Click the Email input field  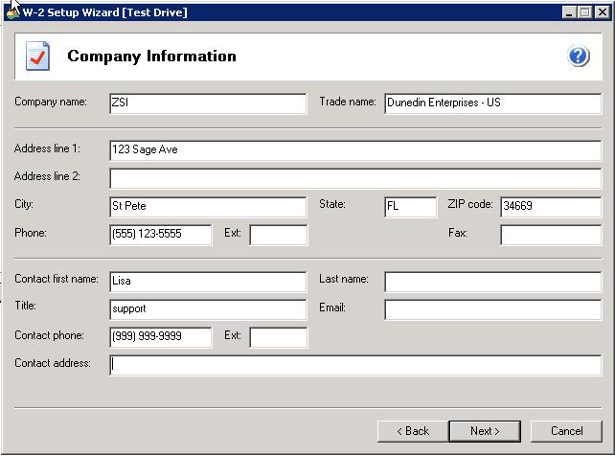click(x=492, y=309)
